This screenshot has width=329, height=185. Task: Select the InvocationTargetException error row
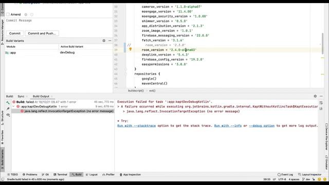[63, 111]
